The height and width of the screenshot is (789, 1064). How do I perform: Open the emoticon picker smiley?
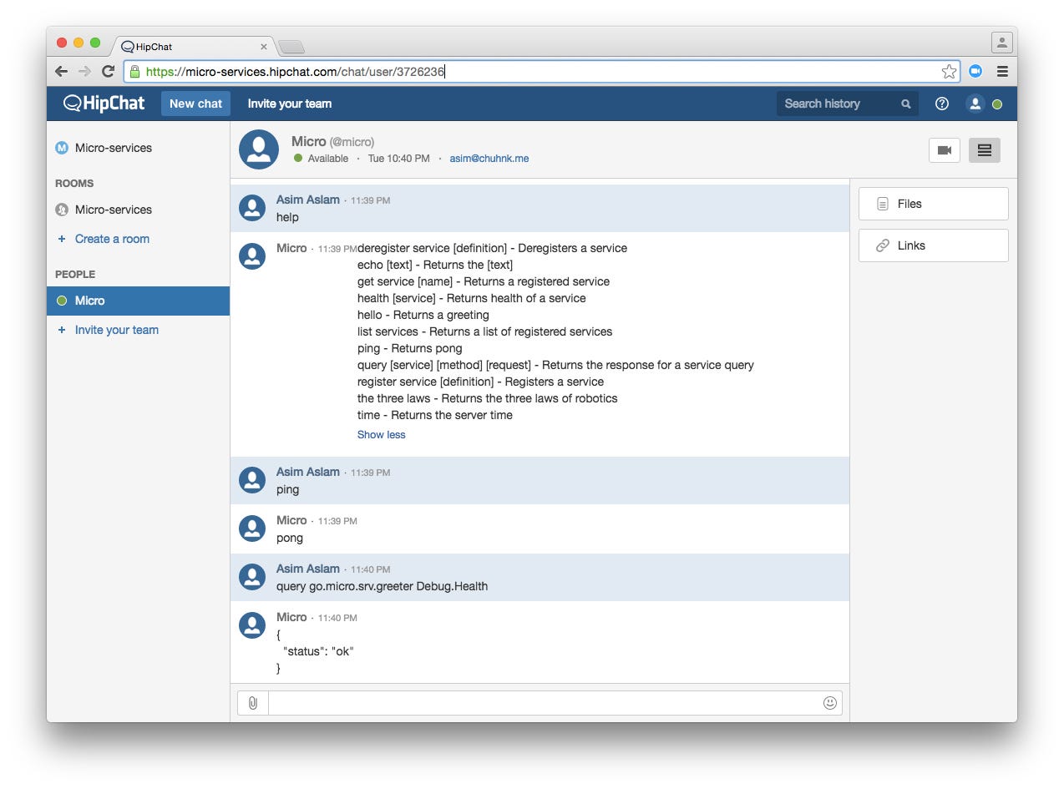[x=830, y=703]
